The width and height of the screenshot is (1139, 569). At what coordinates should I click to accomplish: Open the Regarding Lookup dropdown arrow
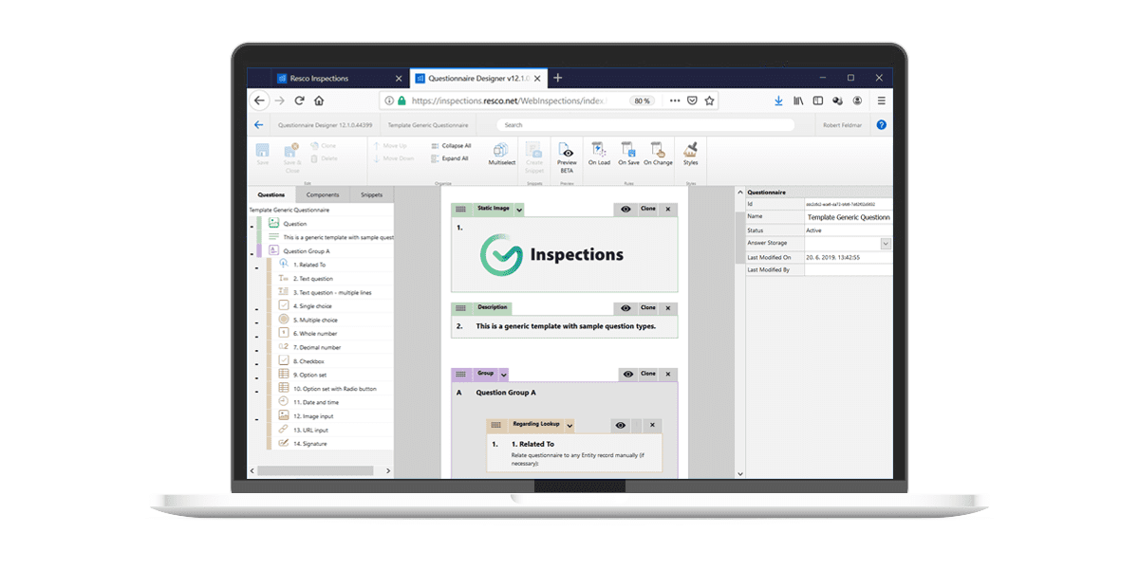(x=569, y=425)
